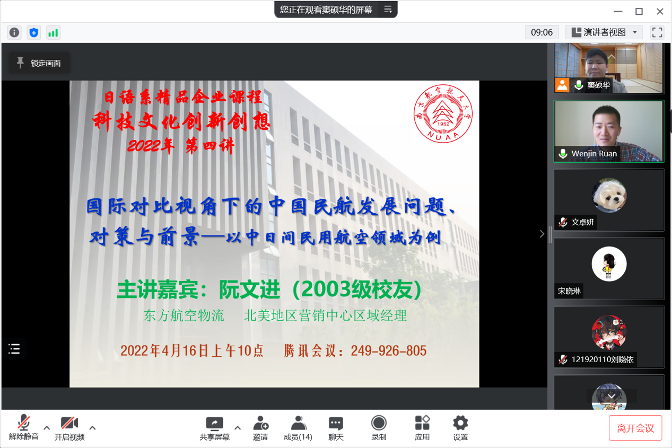
Task: Unmute the microphone (解除静音)
Action: [x=23, y=427]
